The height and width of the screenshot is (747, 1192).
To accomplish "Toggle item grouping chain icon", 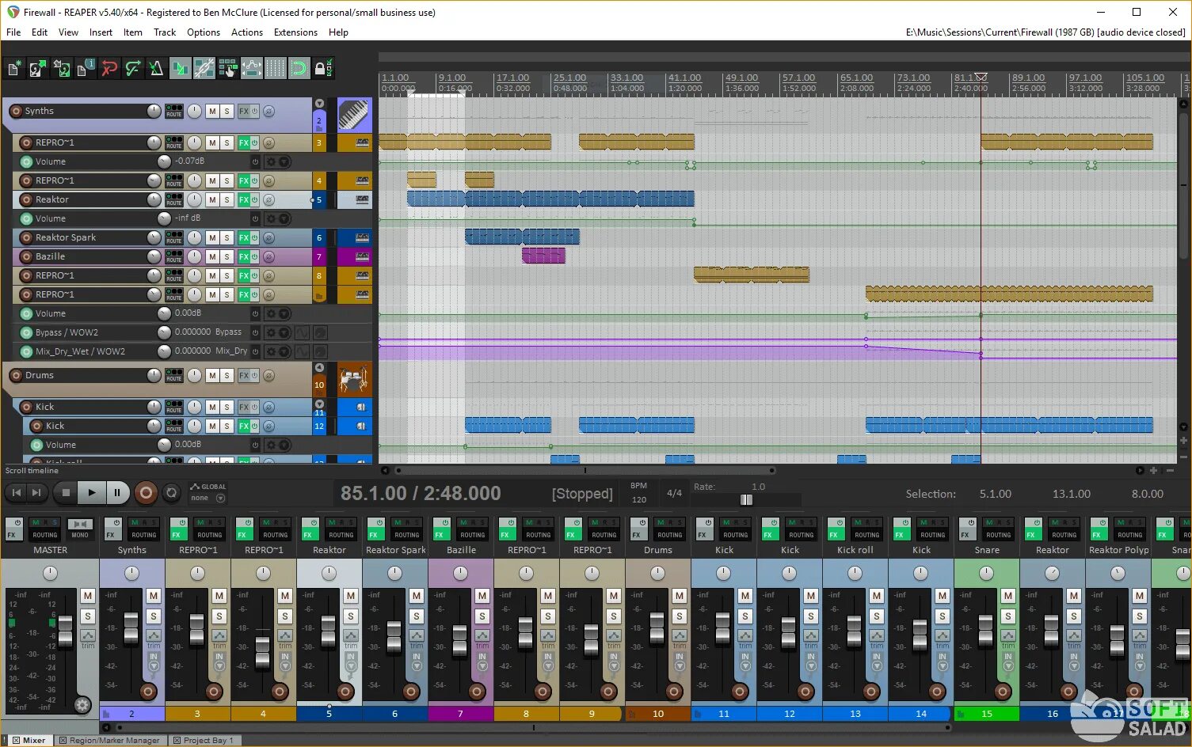I will pos(204,69).
